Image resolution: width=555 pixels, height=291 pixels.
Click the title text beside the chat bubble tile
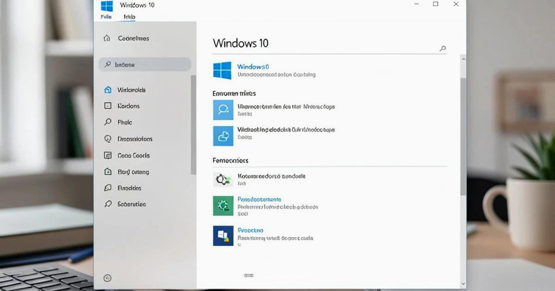click(x=286, y=107)
